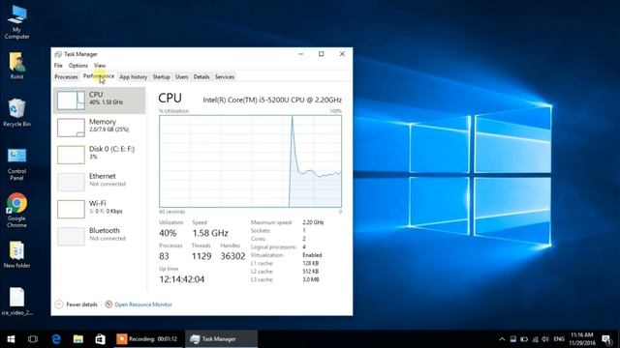Open the network icon in the tray

(x=535, y=339)
